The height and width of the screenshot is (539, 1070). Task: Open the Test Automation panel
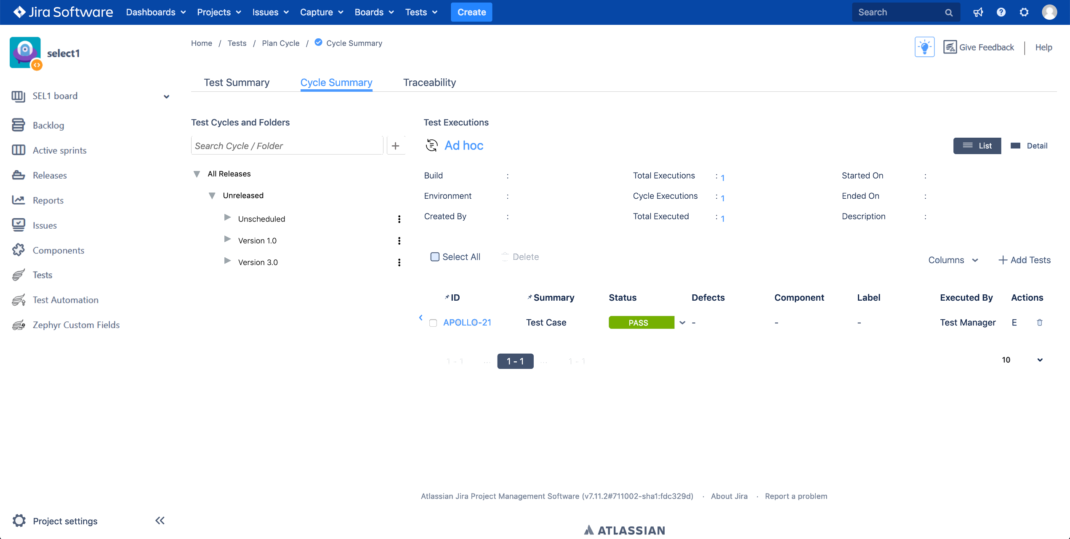(66, 299)
